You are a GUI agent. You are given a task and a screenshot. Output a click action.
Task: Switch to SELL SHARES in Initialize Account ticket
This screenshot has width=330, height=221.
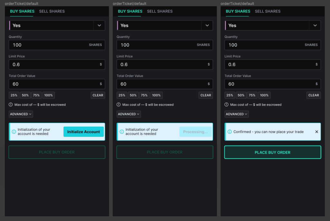pos(52,11)
